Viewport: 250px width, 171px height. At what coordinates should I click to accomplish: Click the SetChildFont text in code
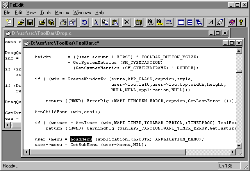click(51, 112)
